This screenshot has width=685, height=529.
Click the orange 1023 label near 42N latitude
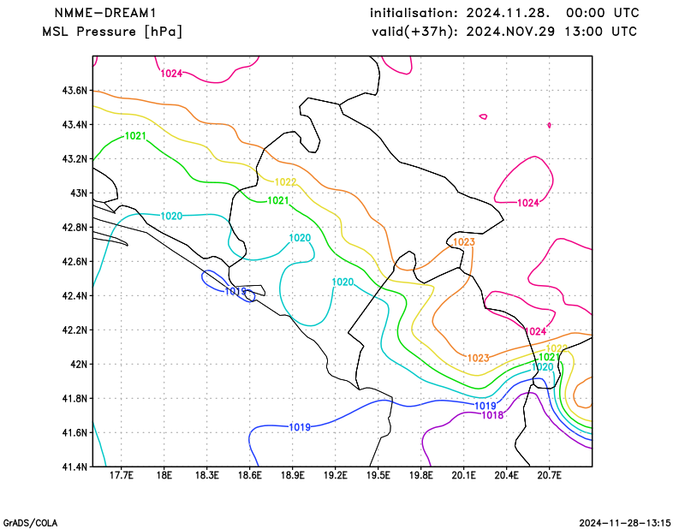click(479, 358)
